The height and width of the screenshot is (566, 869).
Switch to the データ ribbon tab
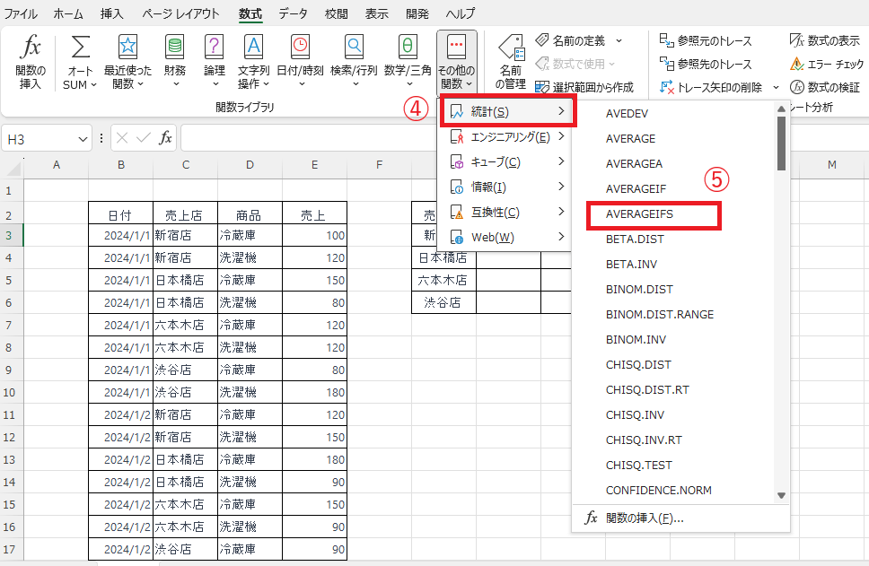(293, 13)
